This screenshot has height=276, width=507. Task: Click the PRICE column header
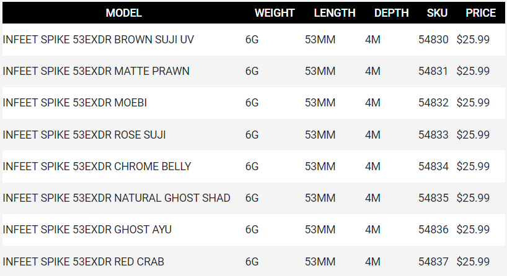[x=480, y=13]
